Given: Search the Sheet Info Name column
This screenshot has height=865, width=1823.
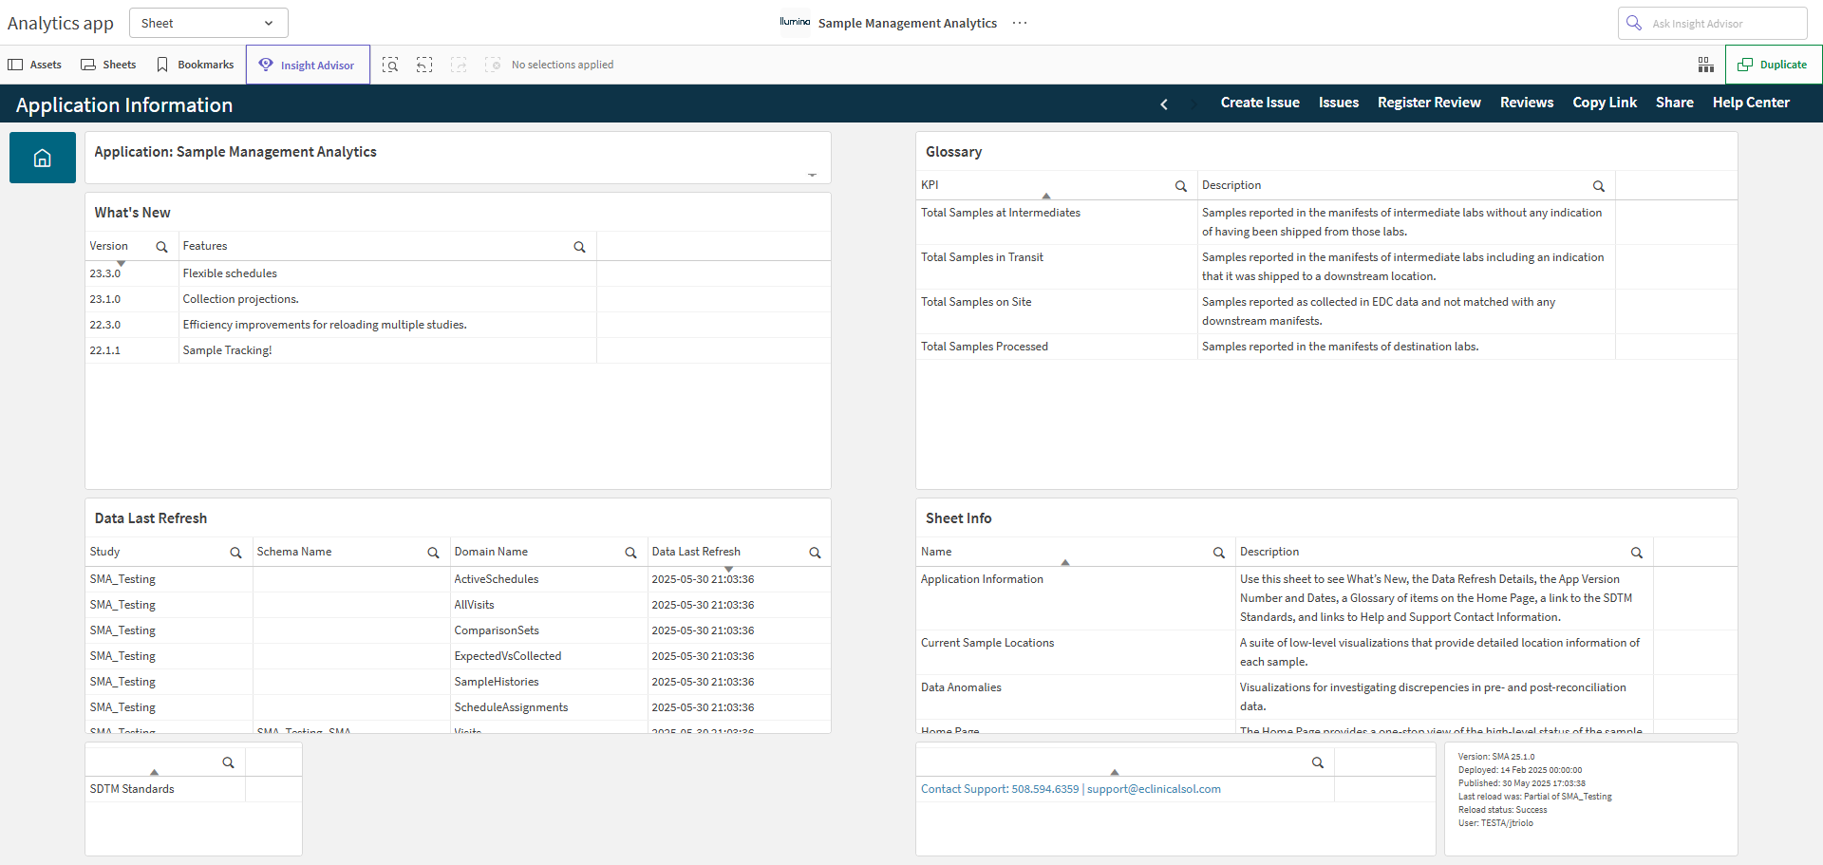Looking at the screenshot, I should 1219,553.
